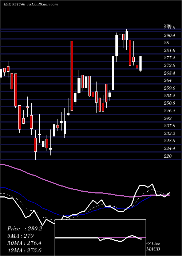Click the last white candlestick on the right
This screenshot has height=256, width=182.
click(141, 64)
